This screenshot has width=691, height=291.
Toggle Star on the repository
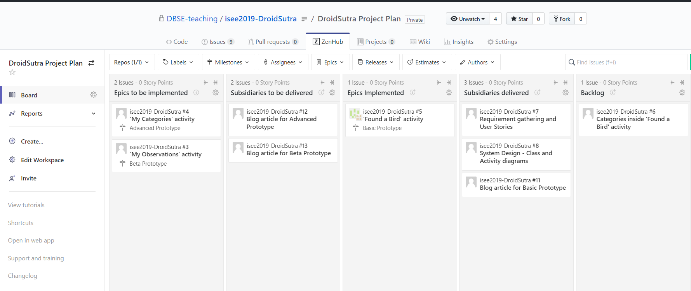point(519,19)
